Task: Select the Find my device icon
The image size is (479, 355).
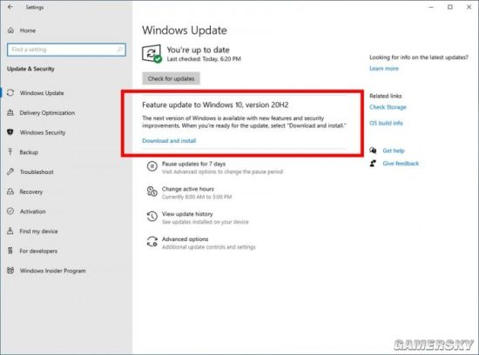Action: (10, 231)
